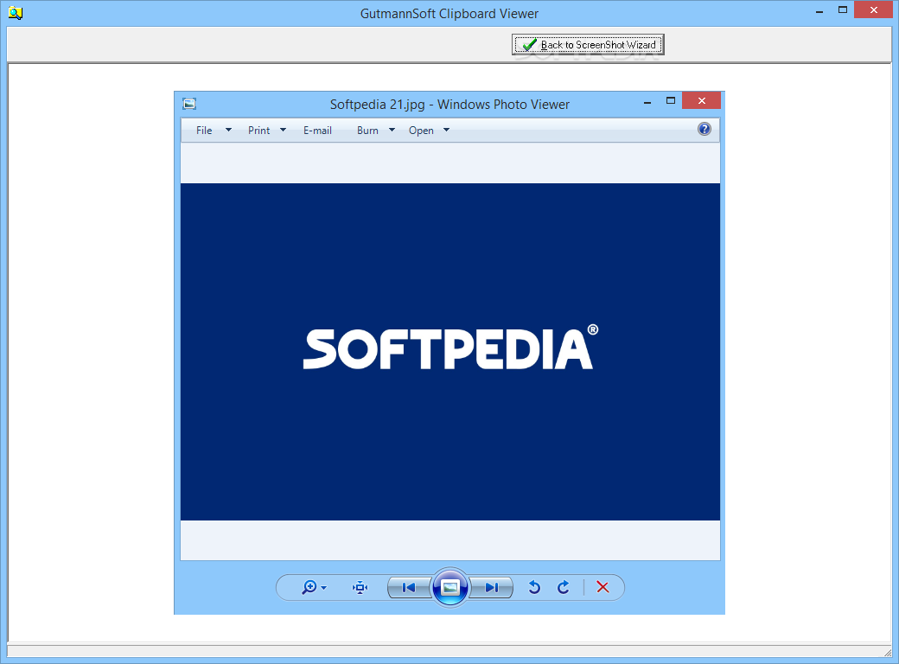Click E-mail in Photo Viewer toolbar
This screenshot has width=899, height=664.
317,131
